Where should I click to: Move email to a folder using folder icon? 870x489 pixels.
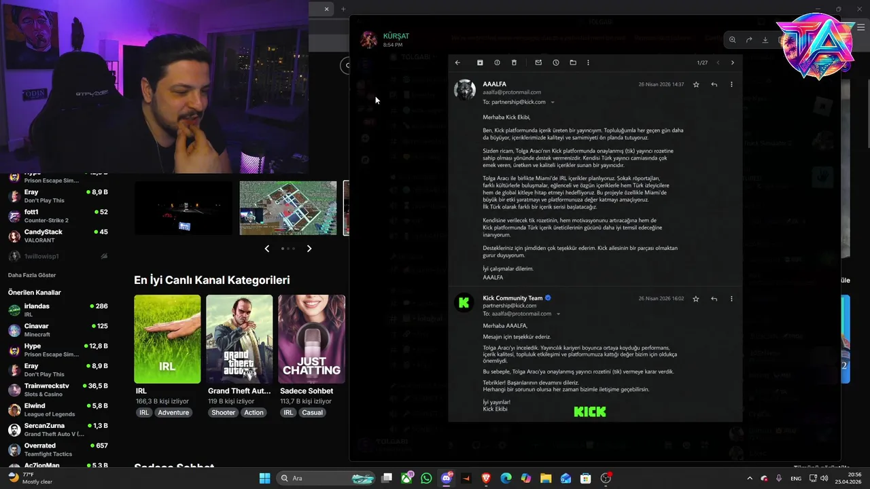tap(573, 62)
